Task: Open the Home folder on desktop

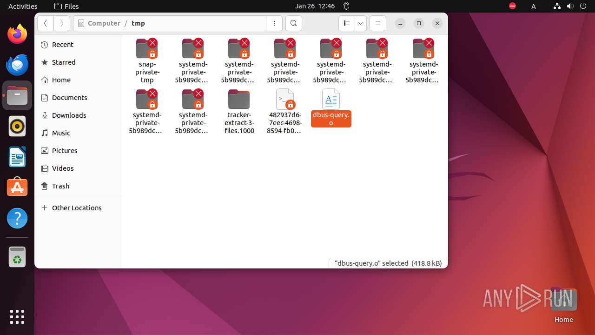Action: (563, 305)
